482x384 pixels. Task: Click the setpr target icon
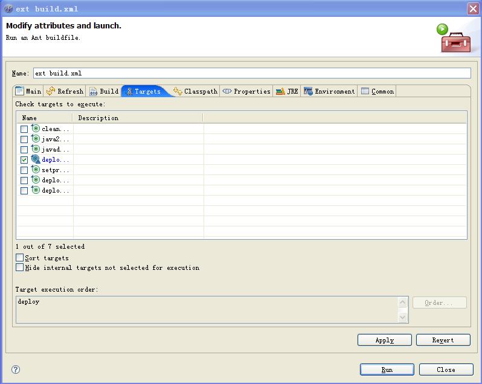[36, 170]
